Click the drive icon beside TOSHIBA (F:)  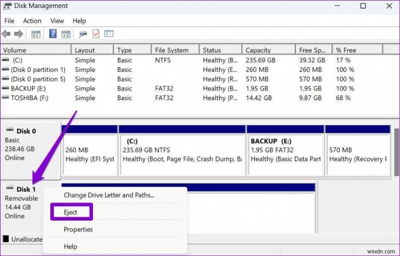pos(5,98)
